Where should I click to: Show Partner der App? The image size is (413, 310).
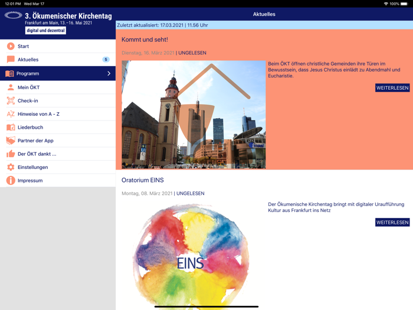coord(58,141)
